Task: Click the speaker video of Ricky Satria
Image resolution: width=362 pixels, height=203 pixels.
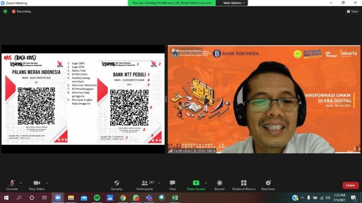Action: coord(264,99)
